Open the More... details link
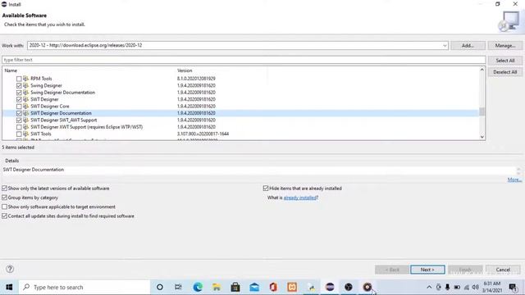 click(514, 180)
